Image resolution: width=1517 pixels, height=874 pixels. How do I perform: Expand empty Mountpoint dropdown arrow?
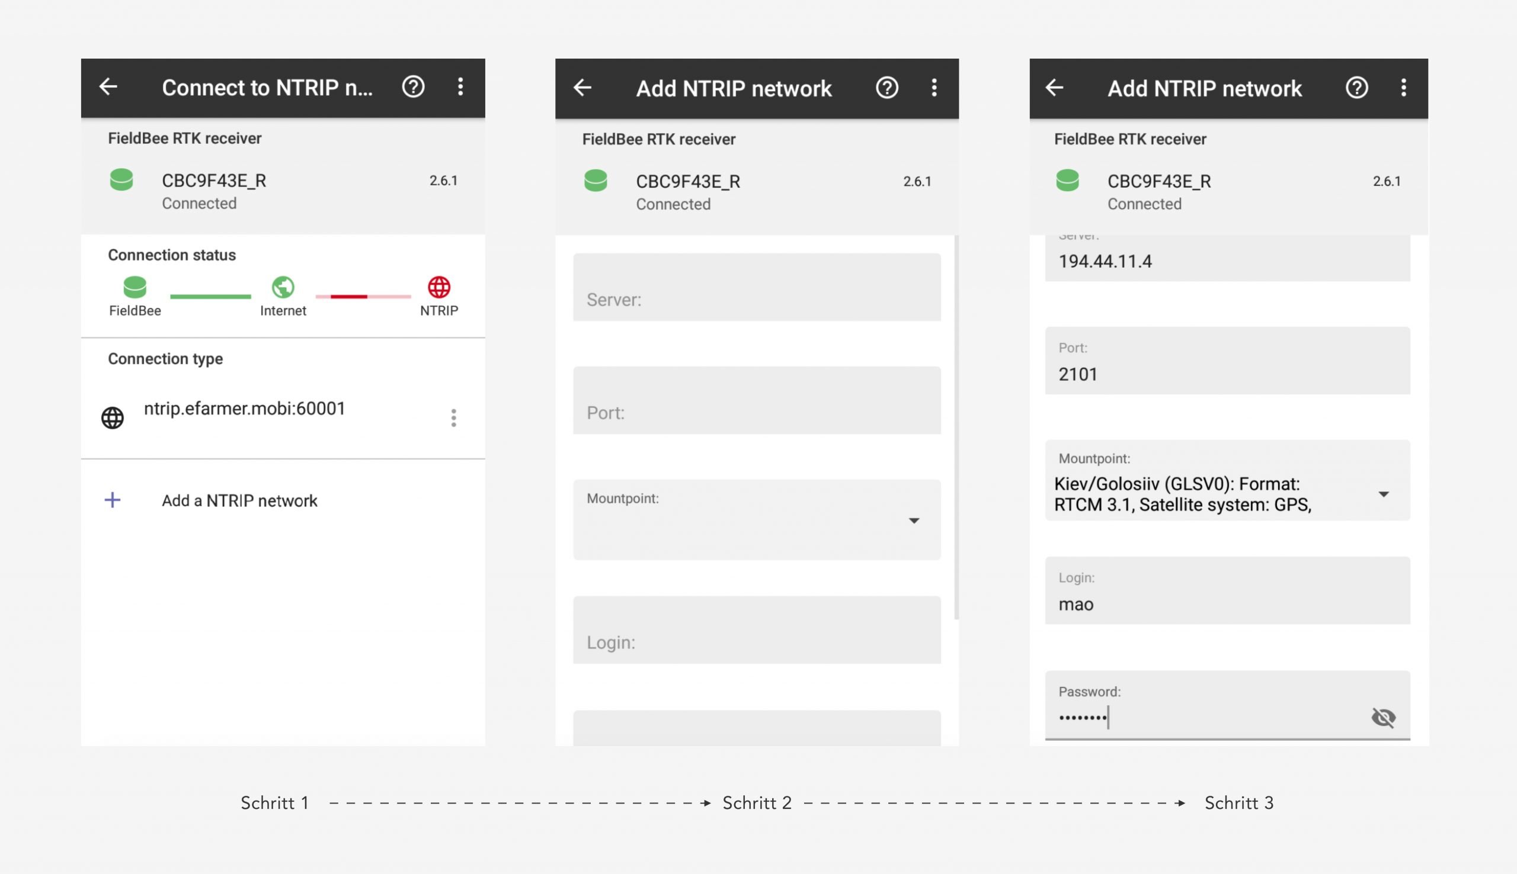[x=914, y=520]
